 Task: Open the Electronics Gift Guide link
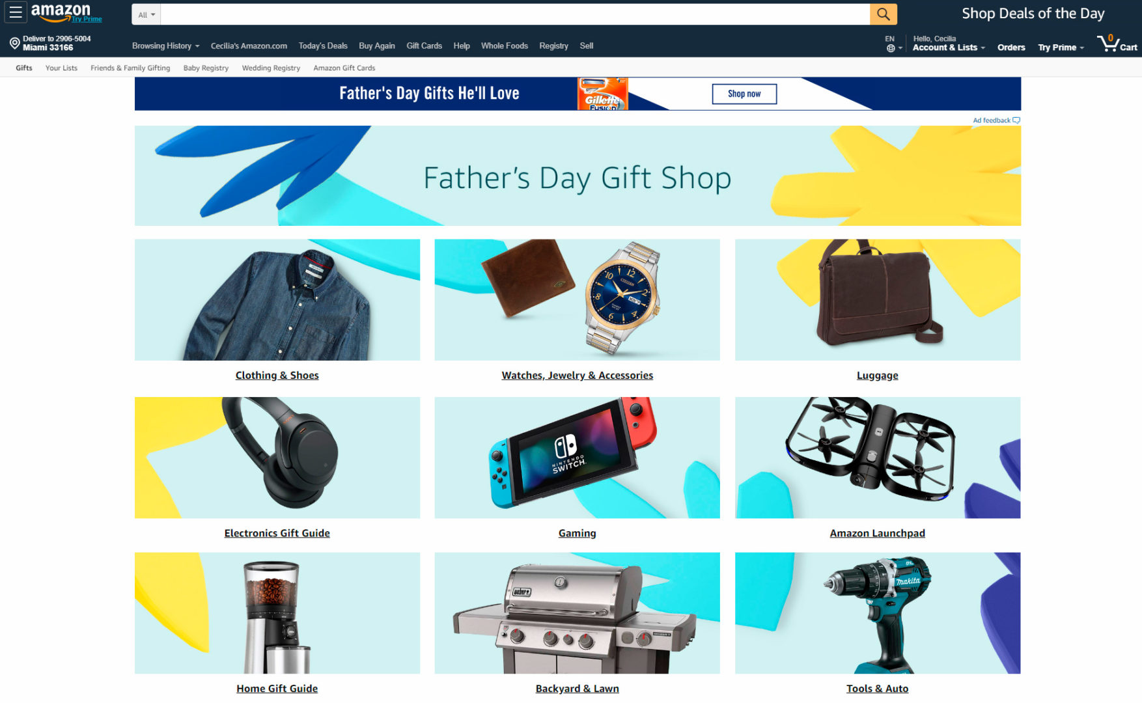pos(277,533)
